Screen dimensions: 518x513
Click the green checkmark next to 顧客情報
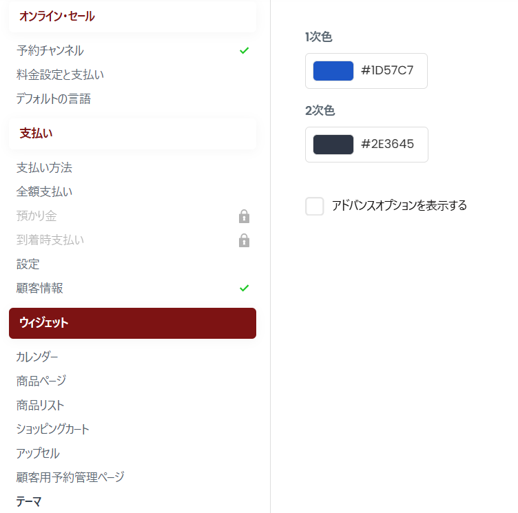(244, 288)
